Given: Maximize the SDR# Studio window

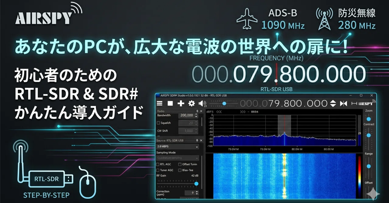Looking at the screenshot, I should pyautogui.click(x=361, y=95).
